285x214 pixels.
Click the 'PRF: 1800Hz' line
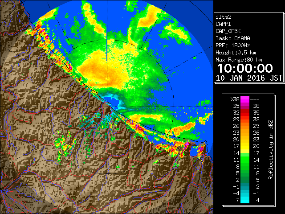point(233,45)
